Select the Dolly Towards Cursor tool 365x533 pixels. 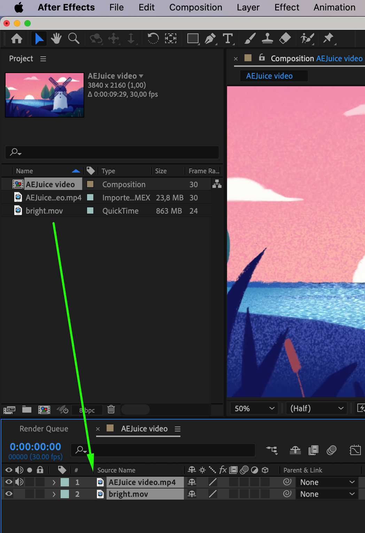tap(131, 38)
